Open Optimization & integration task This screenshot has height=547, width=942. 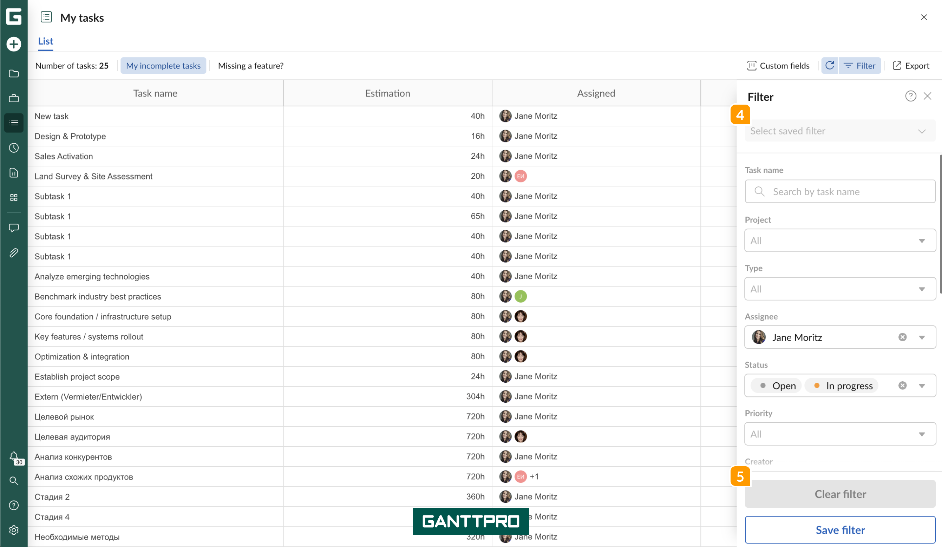point(82,357)
